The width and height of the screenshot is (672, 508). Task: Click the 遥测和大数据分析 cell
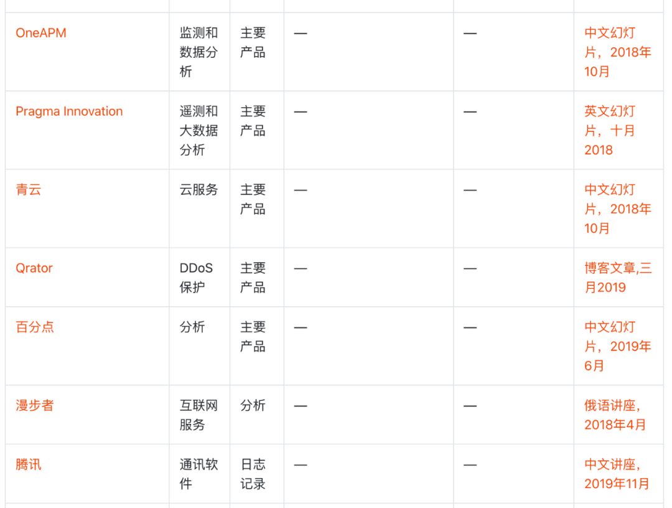pos(198,131)
